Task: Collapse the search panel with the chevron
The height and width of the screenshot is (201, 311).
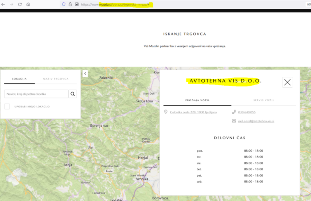Action: 85,73
